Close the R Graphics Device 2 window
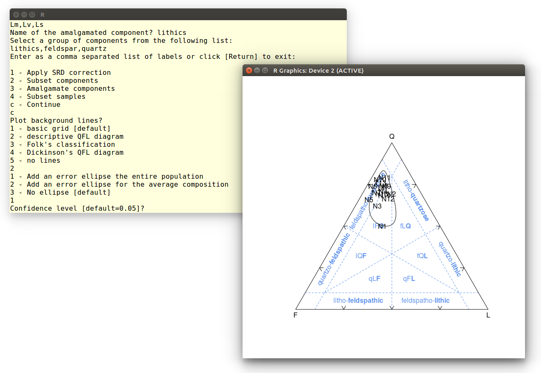 [249, 71]
